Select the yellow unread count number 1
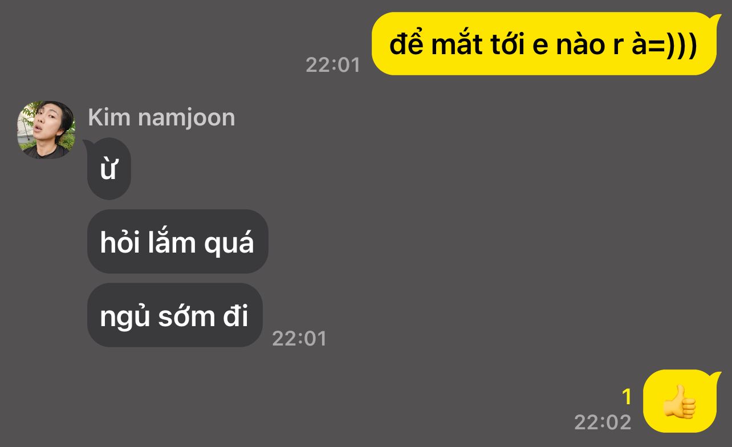This screenshot has width=732, height=447. point(627,396)
